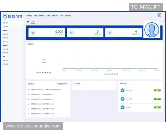Click the wallet icon on account balance card
Viewport: 166px width, 133px height.
33,33
